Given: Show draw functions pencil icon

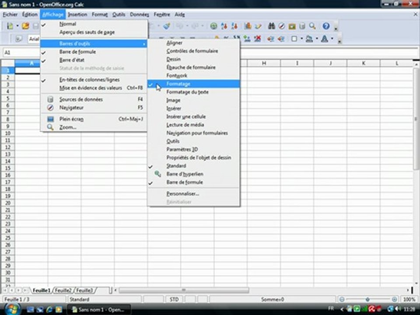Looking at the screenshot, I should pyautogui.click(x=258, y=26).
